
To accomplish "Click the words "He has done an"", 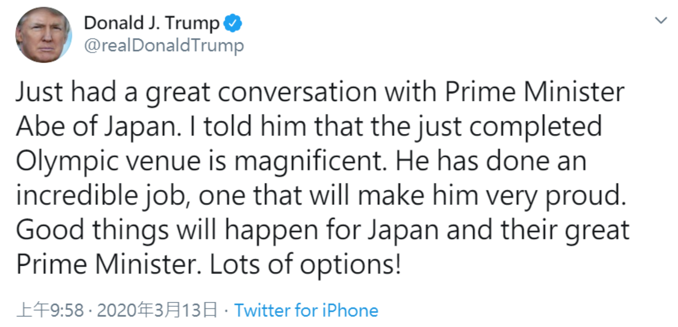I will pyautogui.click(x=490, y=162).
